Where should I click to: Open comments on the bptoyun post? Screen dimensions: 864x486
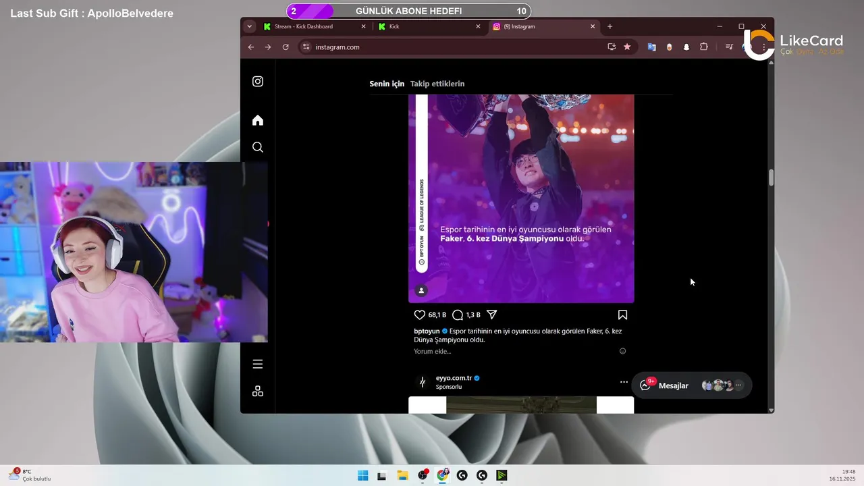pyautogui.click(x=458, y=315)
